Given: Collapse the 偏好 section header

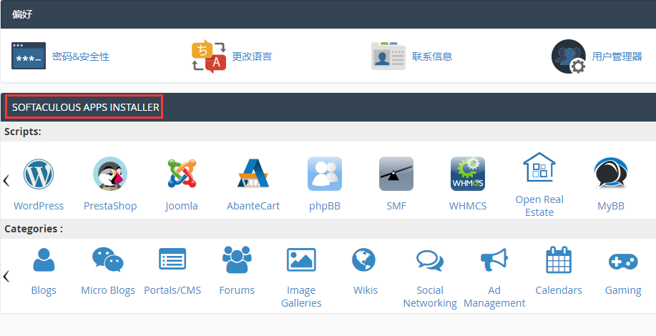Looking at the screenshot, I should [328, 14].
